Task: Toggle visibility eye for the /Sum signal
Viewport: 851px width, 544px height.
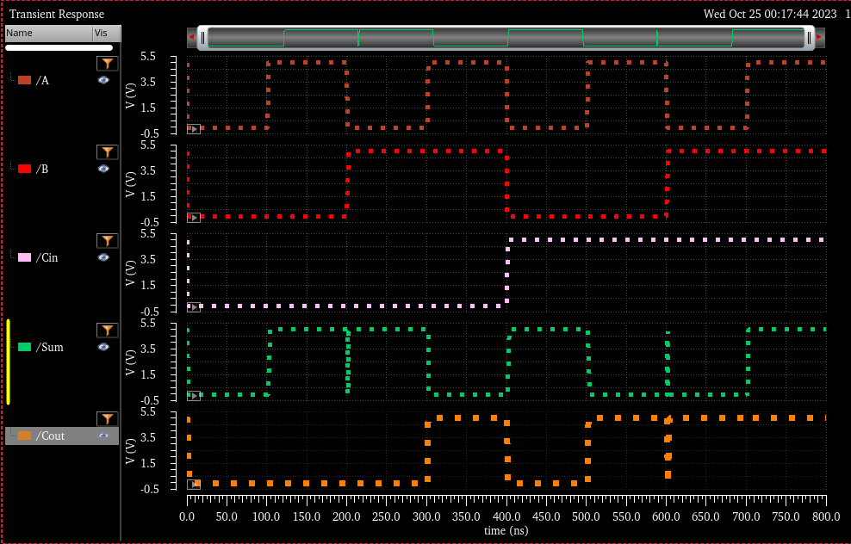Action: point(103,347)
